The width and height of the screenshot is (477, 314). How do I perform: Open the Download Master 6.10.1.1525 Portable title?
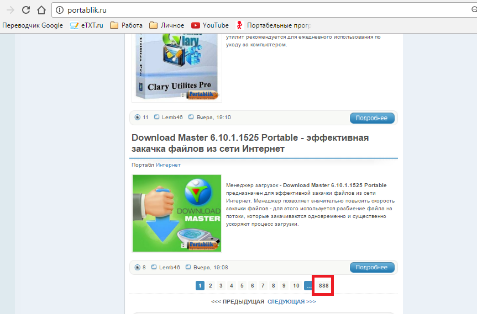coord(250,143)
